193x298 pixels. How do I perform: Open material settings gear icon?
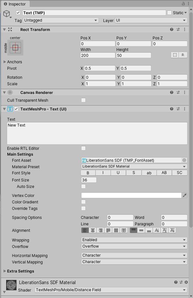(186, 282)
